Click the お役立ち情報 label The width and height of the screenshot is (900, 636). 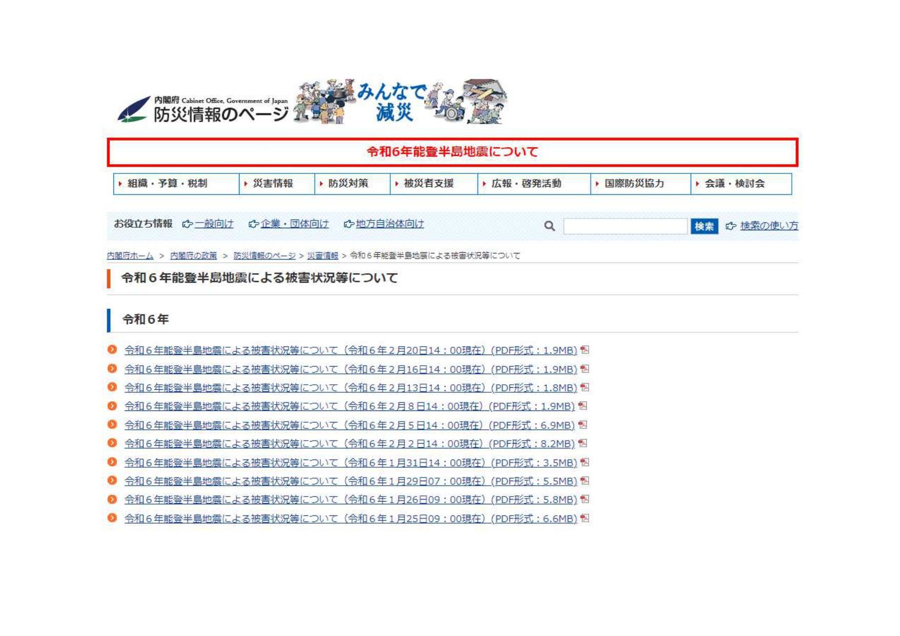tap(143, 224)
